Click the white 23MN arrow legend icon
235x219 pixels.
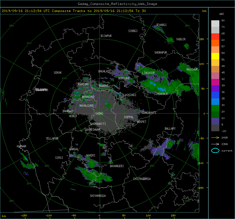(x=215, y=144)
